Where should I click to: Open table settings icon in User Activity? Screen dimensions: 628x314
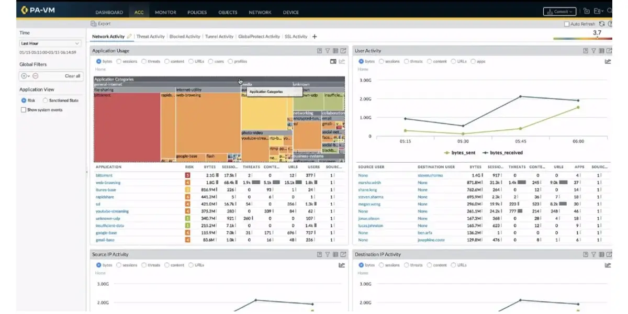coord(601,51)
